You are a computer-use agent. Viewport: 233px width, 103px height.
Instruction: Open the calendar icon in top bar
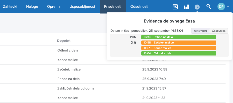[x=175, y=7]
